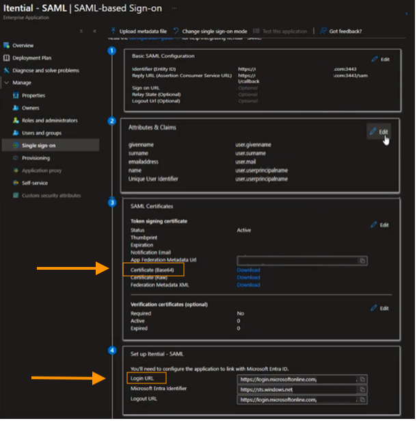Collapse the Manage section in sidebar
Viewport: 417px width, 421px height.
7,83
